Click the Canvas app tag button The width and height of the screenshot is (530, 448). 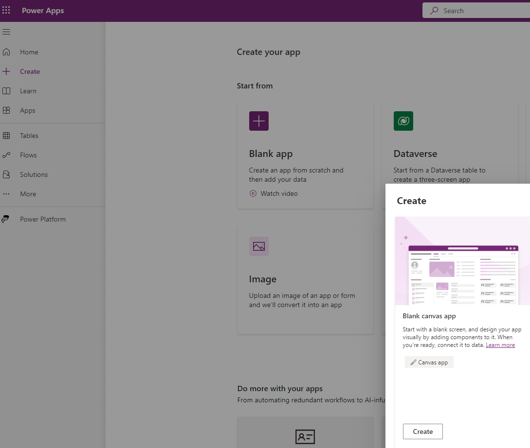[x=429, y=362]
